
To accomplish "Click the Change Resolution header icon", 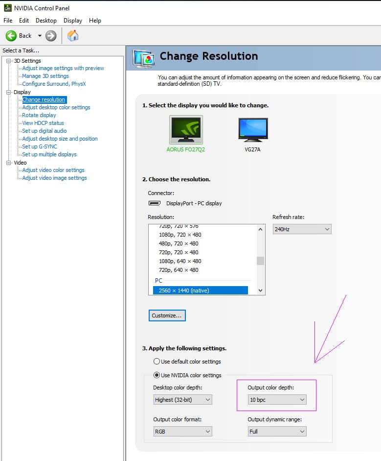I will 143,59.
